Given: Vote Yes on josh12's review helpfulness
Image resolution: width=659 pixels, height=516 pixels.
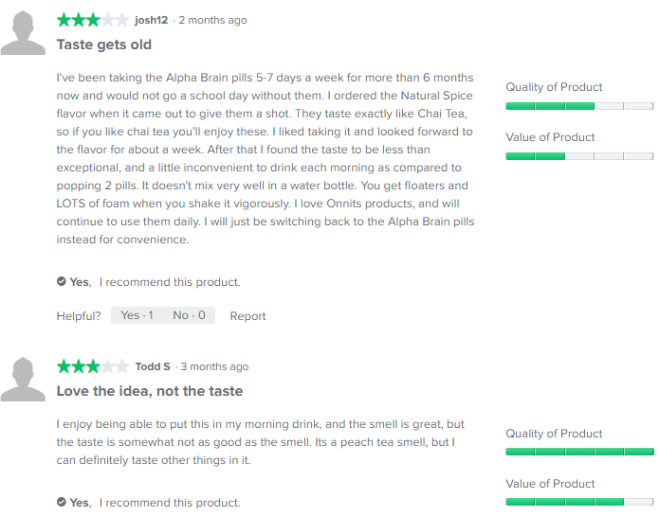Looking at the screenshot, I should pyautogui.click(x=137, y=315).
